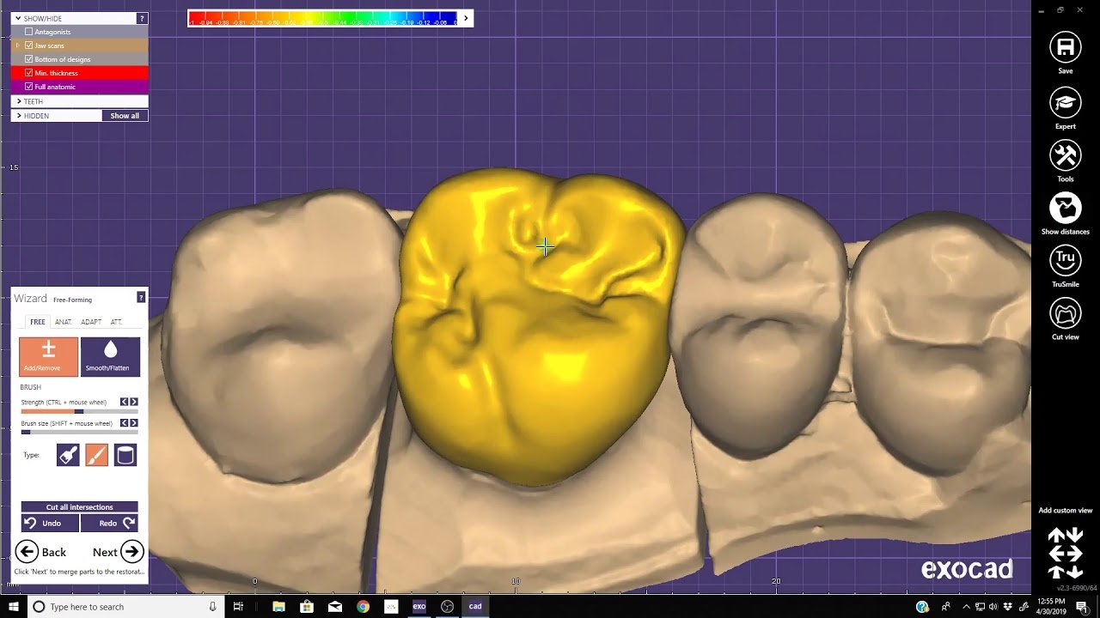The image size is (1100, 618).
Task: Select the Add/Remove free-forming tool
Action: tap(48, 356)
